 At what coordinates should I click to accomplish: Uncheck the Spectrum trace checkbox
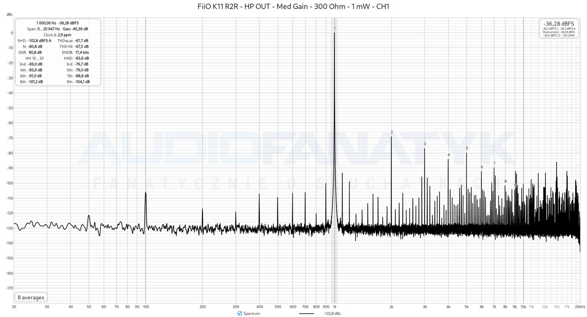pyautogui.click(x=240, y=313)
